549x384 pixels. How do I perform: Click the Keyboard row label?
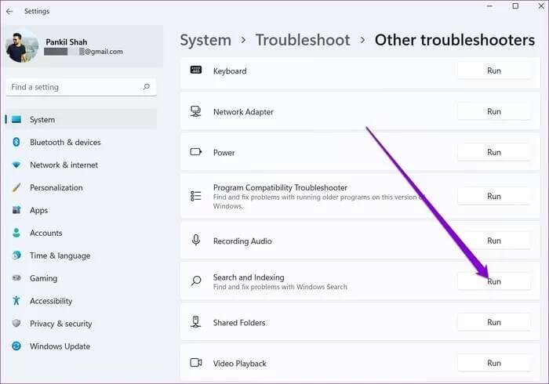pyautogui.click(x=230, y=71)
